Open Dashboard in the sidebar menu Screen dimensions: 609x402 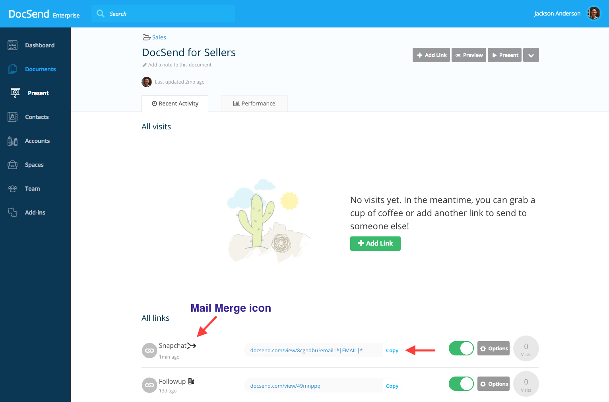tap(40, 45)
